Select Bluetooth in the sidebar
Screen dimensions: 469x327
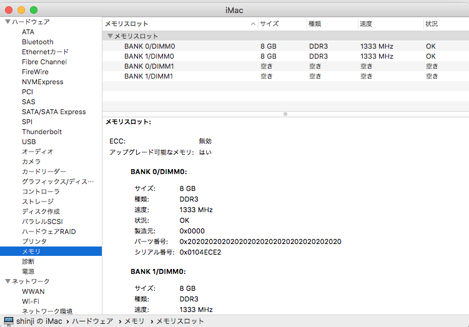[37, 42]
